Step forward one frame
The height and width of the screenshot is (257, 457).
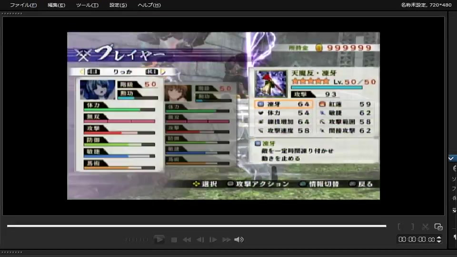pyautogui.click(x=213, y=240)
